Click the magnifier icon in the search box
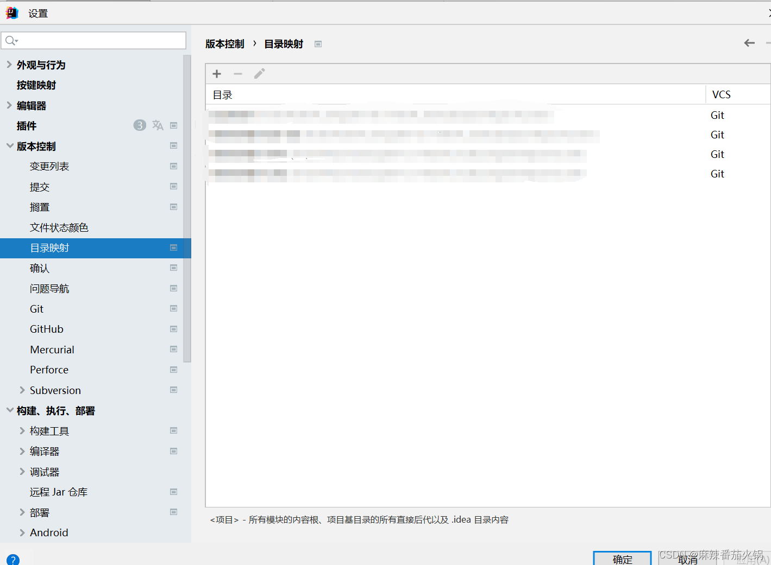The image size is (771, 565). 10,40
